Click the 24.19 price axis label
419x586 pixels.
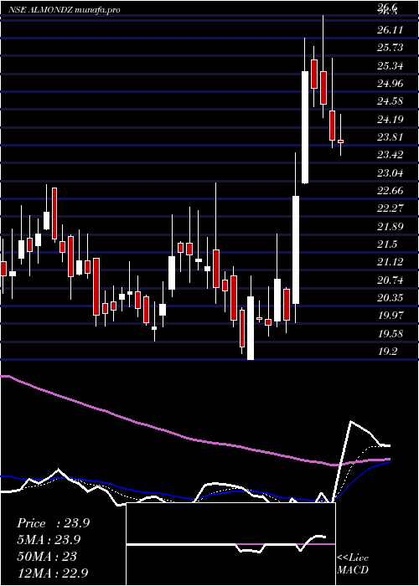391,119
